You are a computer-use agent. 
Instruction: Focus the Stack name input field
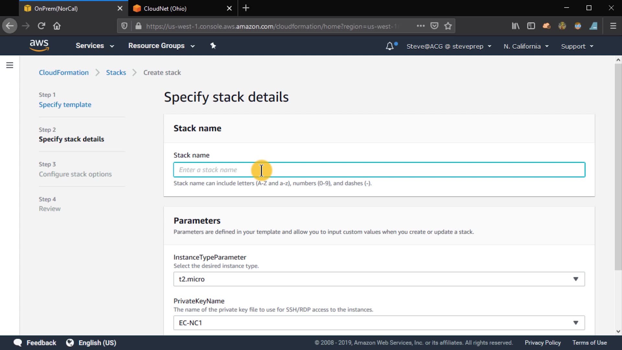[379, 170]
